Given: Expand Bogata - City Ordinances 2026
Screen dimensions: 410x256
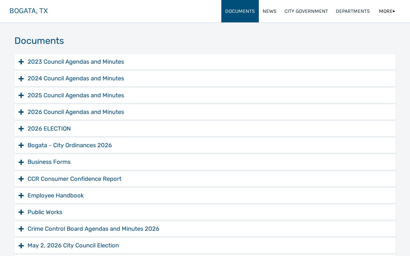Looking at the screenshot, I should [205, 145].
